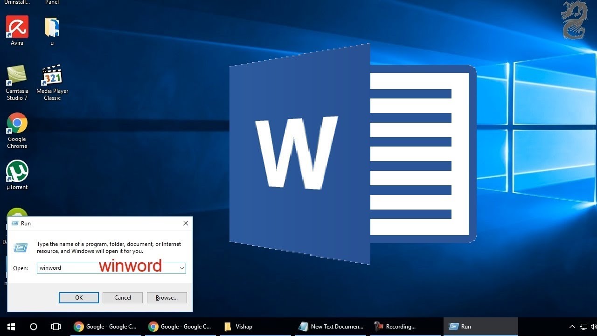Viewport: 597px width, 336px height.
Task: Switch to New Text Document taskbar item
Action: coord(331,327)
